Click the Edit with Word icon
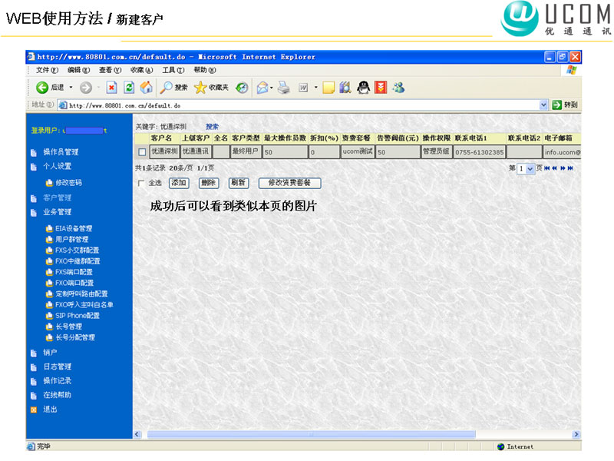 [303, 88]
